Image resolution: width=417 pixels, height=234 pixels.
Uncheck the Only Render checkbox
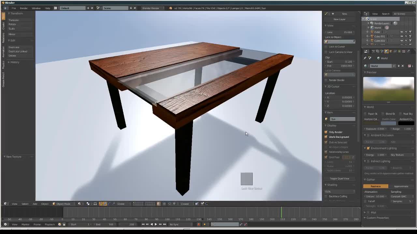[326, 132]
